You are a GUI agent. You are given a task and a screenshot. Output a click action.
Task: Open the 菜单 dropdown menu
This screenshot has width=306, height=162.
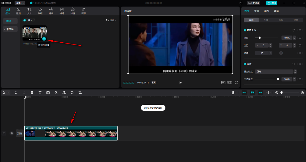click(20, 3)
